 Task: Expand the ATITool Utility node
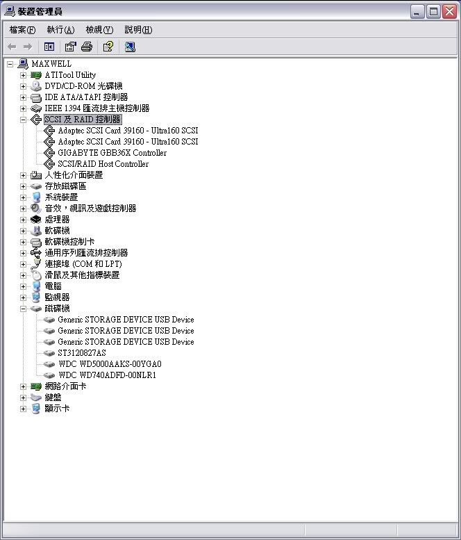pyautogui.click(x=23, y=75)
